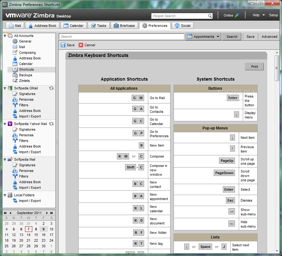This screenshot has width=282, height=256.
Task: Click the Filters funnel icon under Softpedia Yahoo! Mail
Action: pyautogui.click(x=15, y=141)
